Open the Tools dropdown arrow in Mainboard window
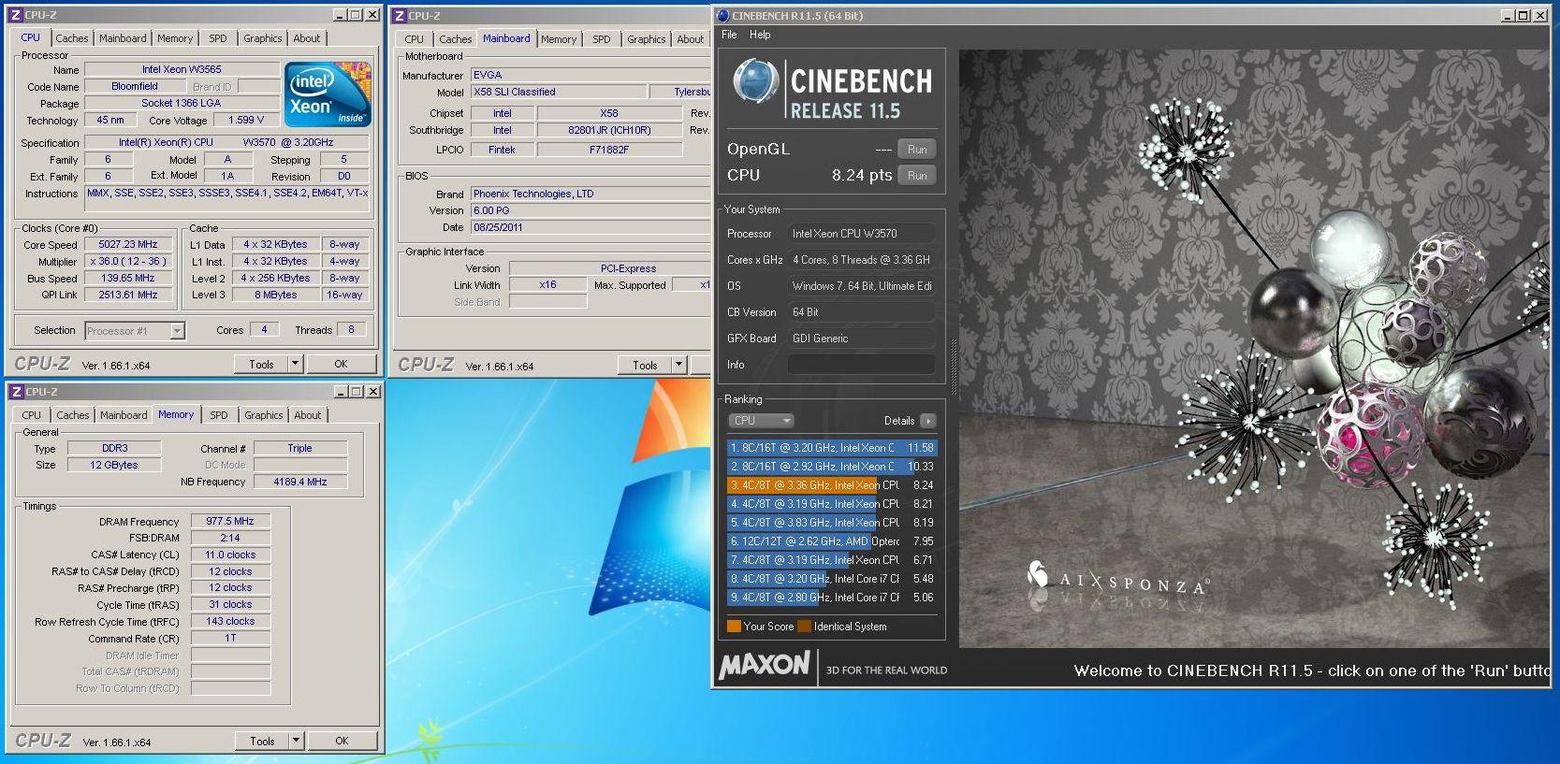This screenshot has width=1560, height=764. (679, 365)
